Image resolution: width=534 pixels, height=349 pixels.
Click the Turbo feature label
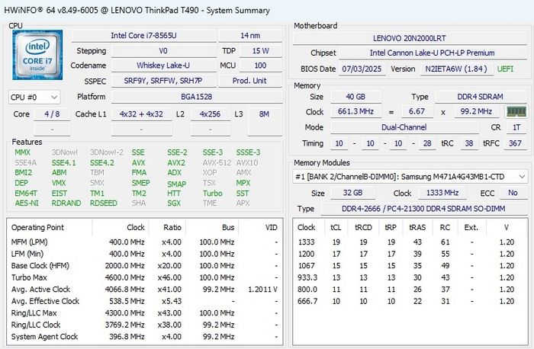(x=213, y=194)
